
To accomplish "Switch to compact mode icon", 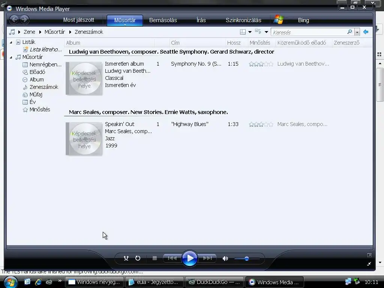I will (369, 264).
